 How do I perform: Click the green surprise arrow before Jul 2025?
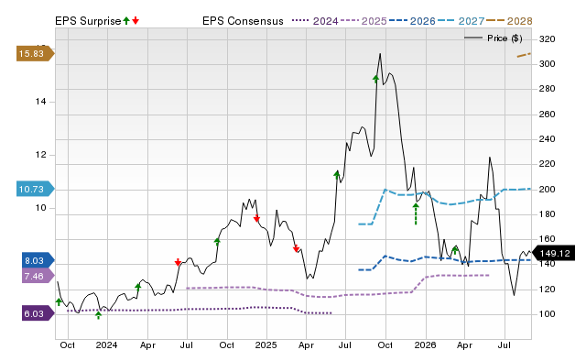click(337, 175)
